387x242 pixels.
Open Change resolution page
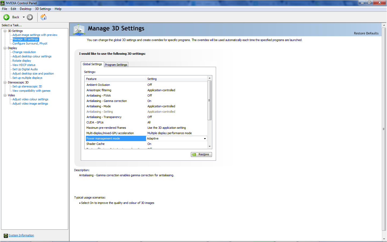(24, 52)
